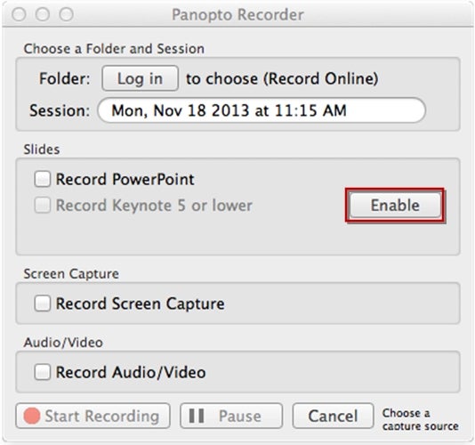Cancel the recording setup
Image resolution: width=475 pixels, height=445 pixels.
click(x=333, y=416)
